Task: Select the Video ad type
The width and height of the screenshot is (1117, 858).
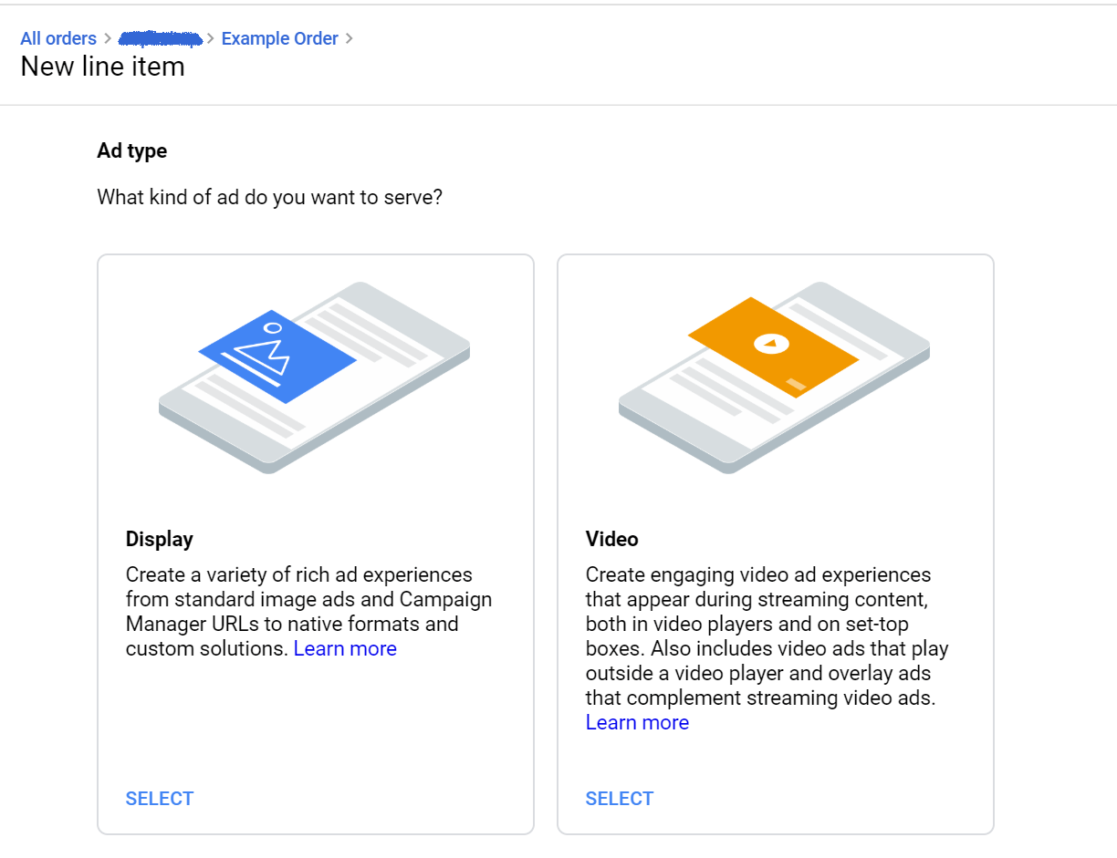Action: coord(620,798)
